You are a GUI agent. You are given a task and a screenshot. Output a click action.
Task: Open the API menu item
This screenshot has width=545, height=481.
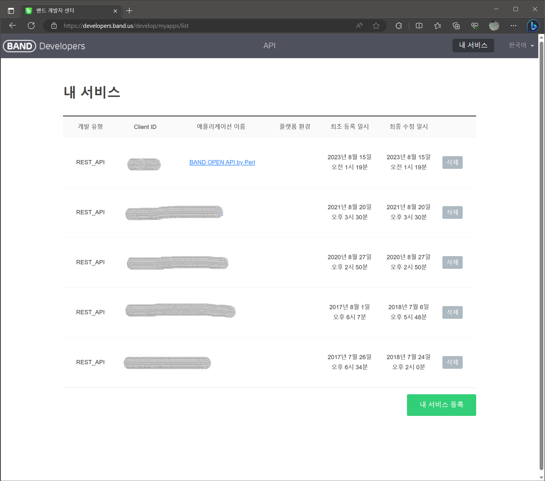point(269,45)
